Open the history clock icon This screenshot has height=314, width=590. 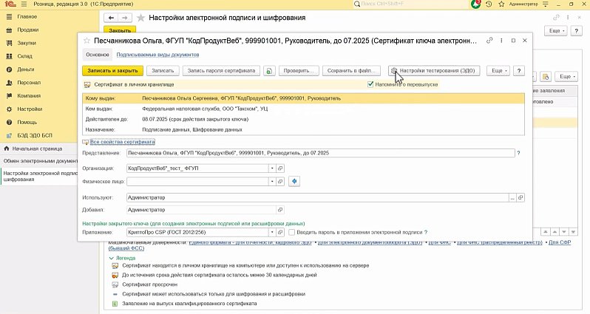tap(489, 4)
